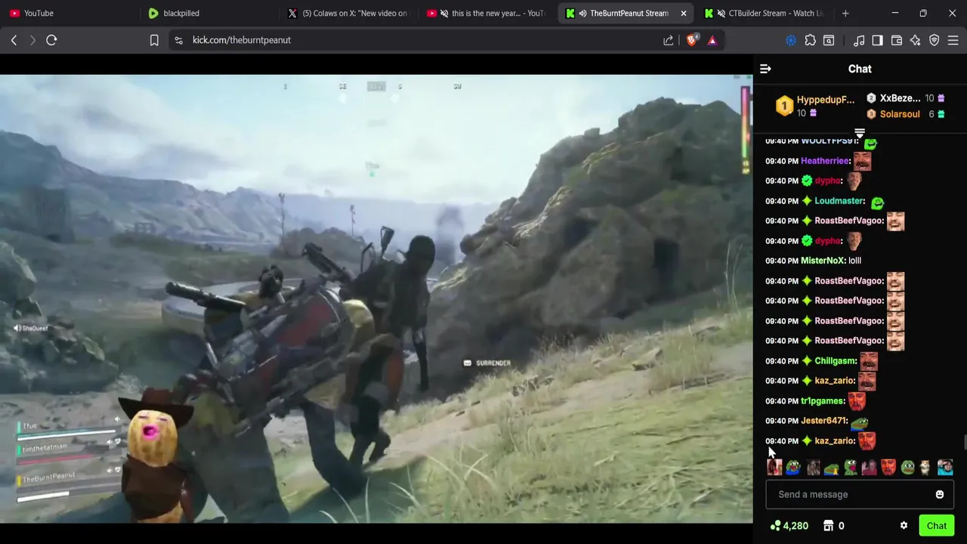Switch to 'this is the new year' YouTube tab
Image resolution: width=967 pixels, height=544 pixels.
point(487,13)
